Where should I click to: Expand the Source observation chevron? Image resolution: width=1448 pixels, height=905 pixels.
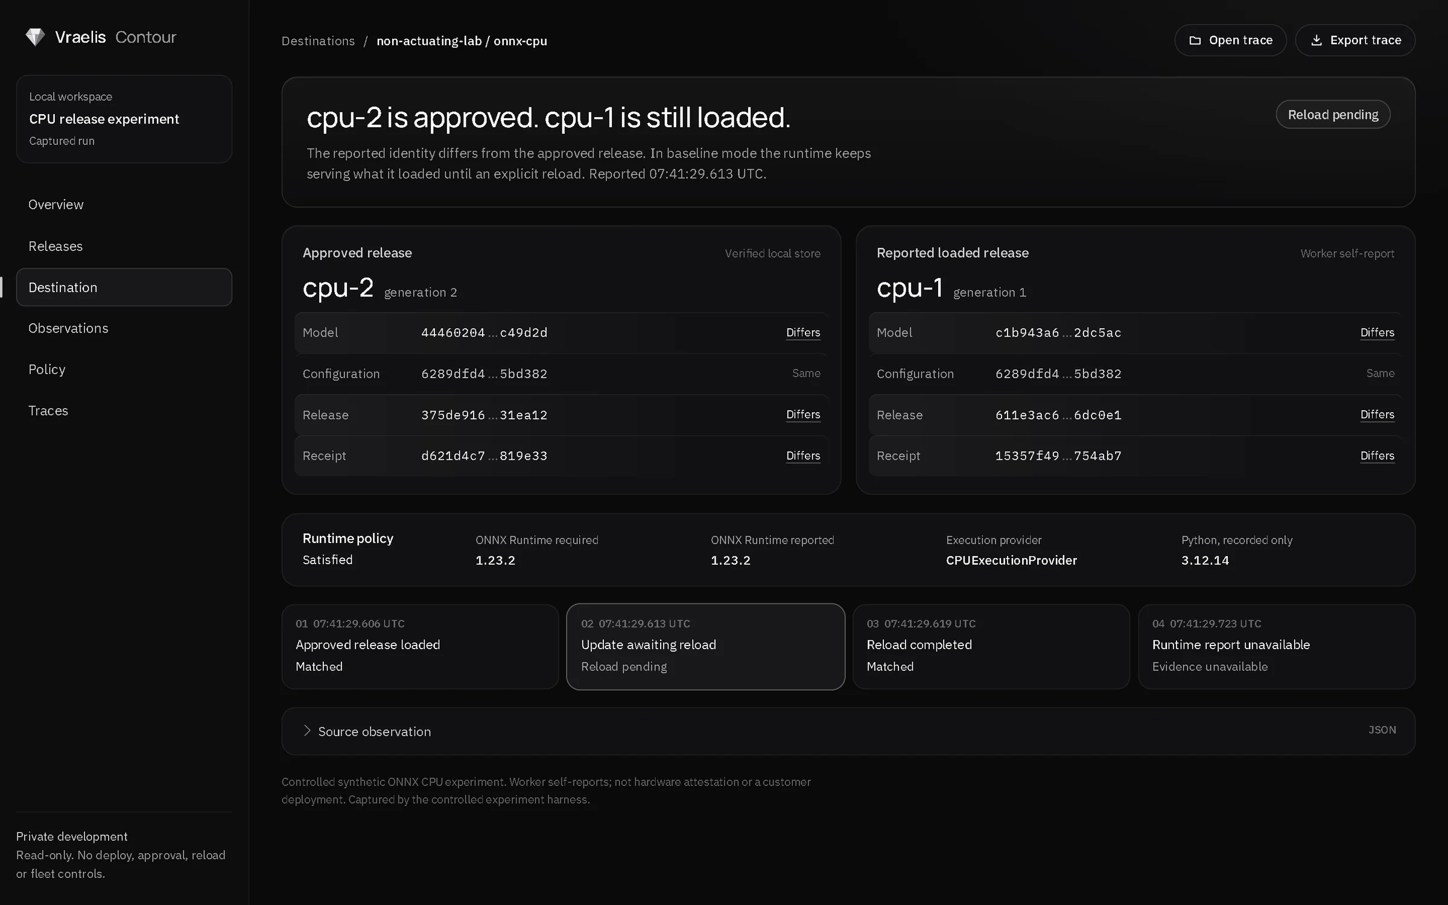307,731
